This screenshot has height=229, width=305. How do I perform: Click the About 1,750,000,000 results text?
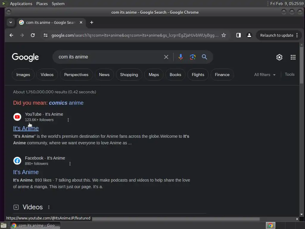[x=55, y=92]
